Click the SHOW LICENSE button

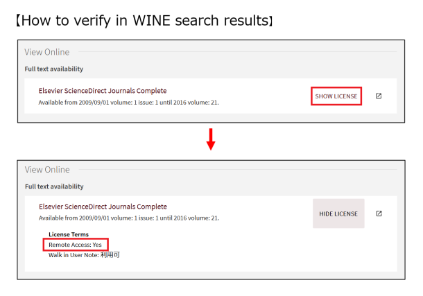point(336,96)
